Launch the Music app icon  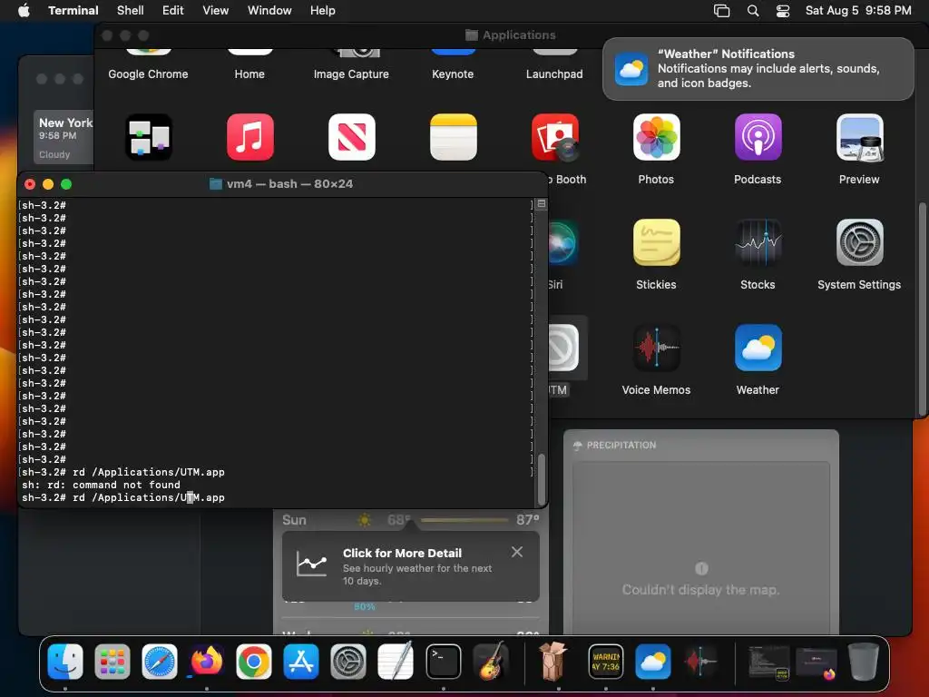(x=250, y=137)
